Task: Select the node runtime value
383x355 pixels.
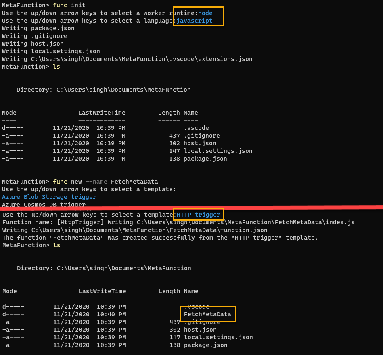Action: coord(205,13)
